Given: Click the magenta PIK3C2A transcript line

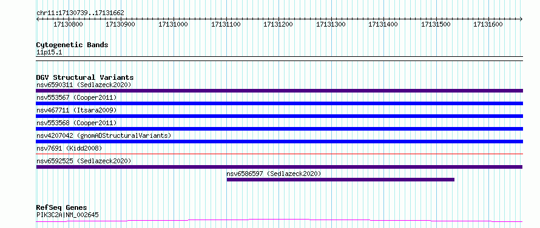Looking at the screenshot, I should click(x=279, y=221).
